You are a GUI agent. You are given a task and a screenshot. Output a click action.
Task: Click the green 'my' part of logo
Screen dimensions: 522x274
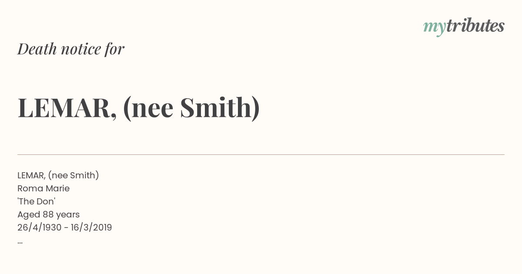434,28
